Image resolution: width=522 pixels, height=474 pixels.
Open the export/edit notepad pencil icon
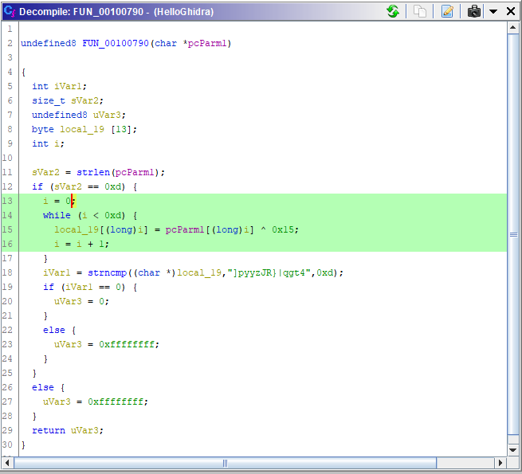447,11
